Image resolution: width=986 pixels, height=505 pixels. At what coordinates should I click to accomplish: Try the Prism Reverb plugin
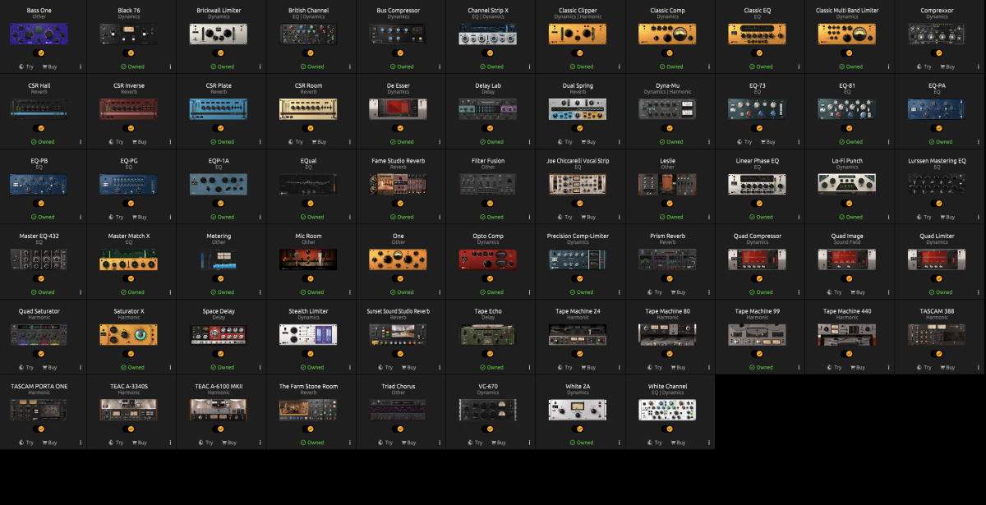653,292
